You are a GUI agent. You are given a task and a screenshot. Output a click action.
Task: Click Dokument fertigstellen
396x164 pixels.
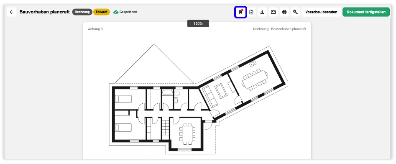coord(366,12)
